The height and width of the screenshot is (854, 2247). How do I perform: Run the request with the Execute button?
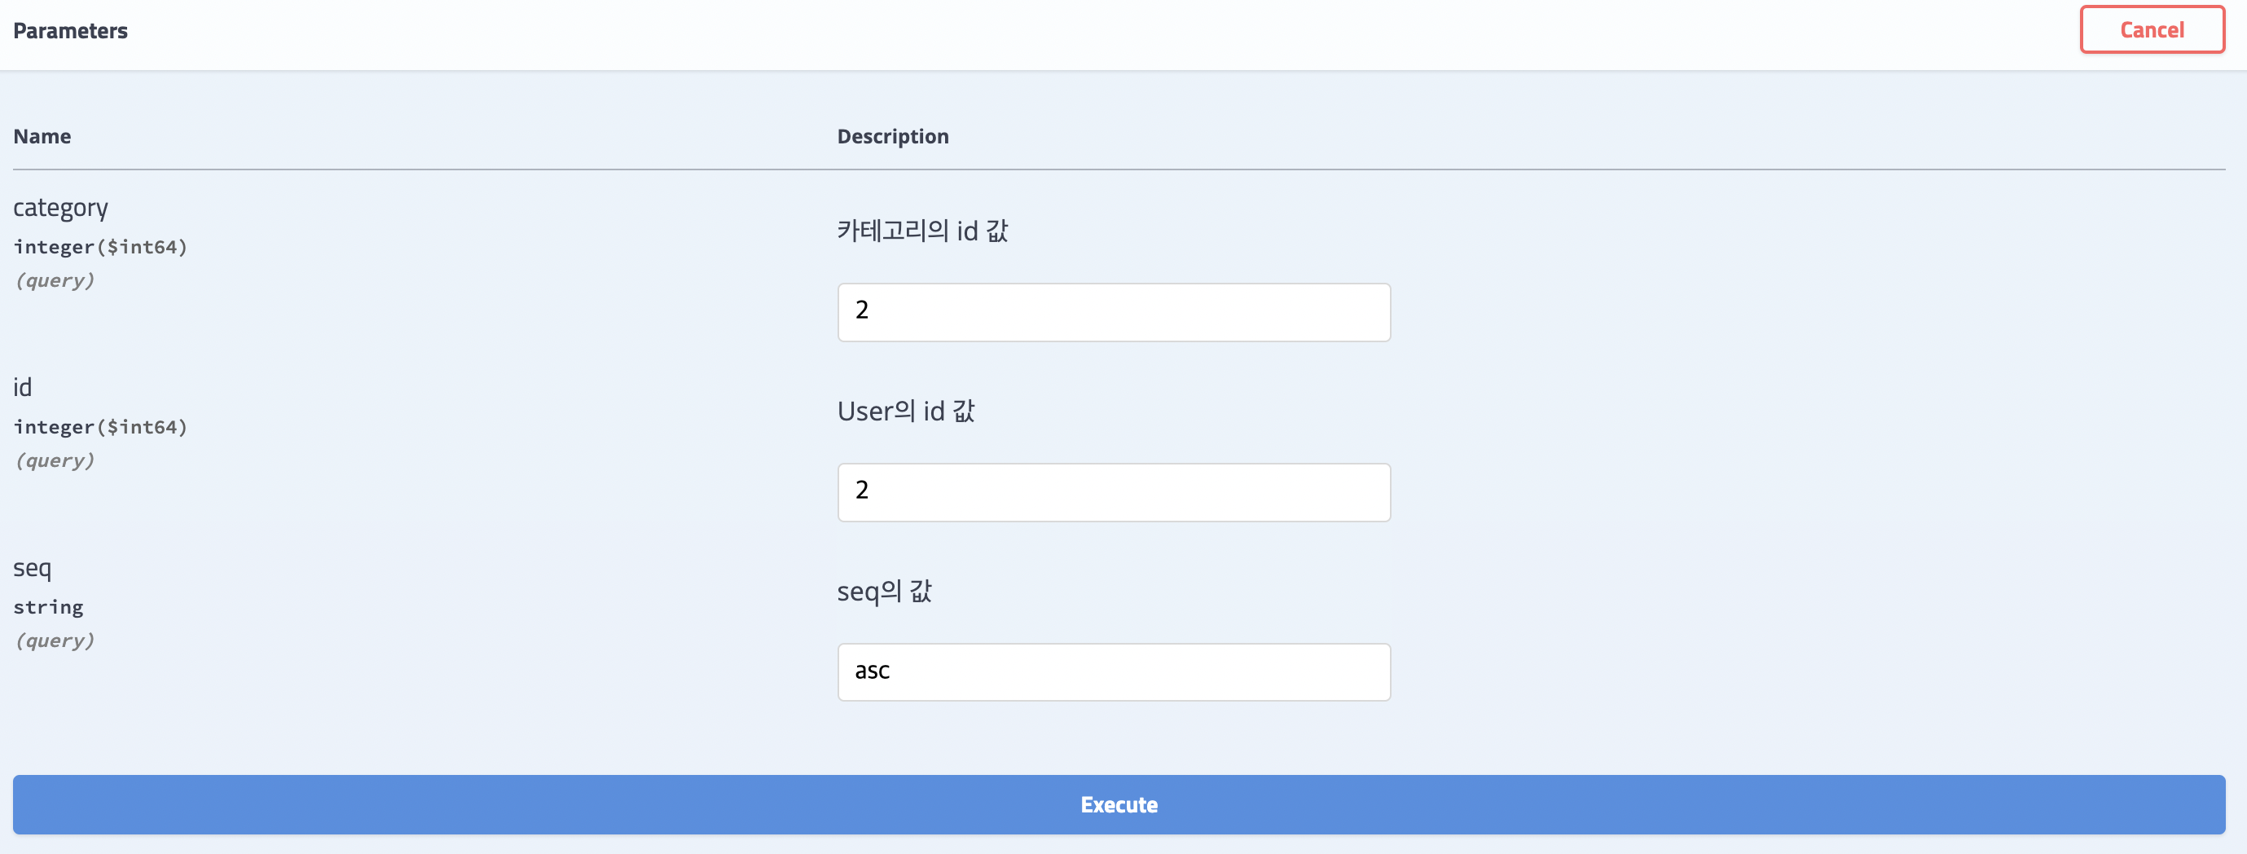click(1119, 804)
